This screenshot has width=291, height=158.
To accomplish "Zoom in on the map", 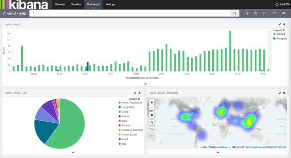I will coord(152,102).
